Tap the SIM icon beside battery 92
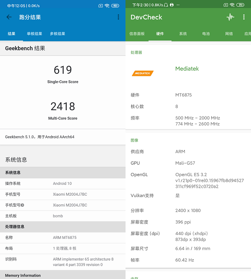 100,6
